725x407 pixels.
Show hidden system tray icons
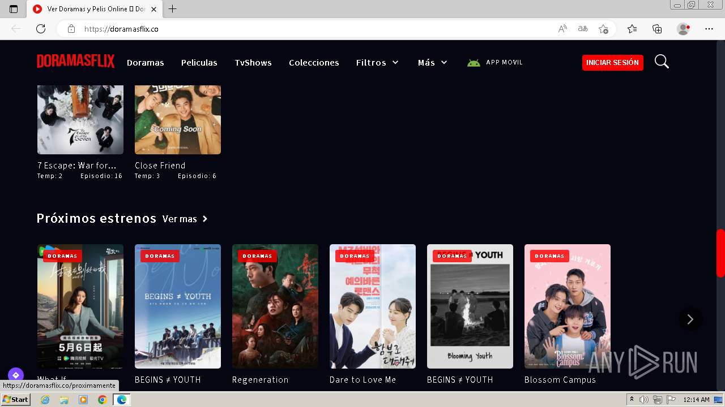(x=632, y=400)
